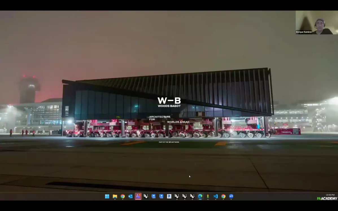This screenshot has height=211, width=338.
Task: Click the figure icon between Edge and VS Code
Action: pos(208,196)
